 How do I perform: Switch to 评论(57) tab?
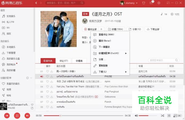pyautogui.click(x=64, y=61)
